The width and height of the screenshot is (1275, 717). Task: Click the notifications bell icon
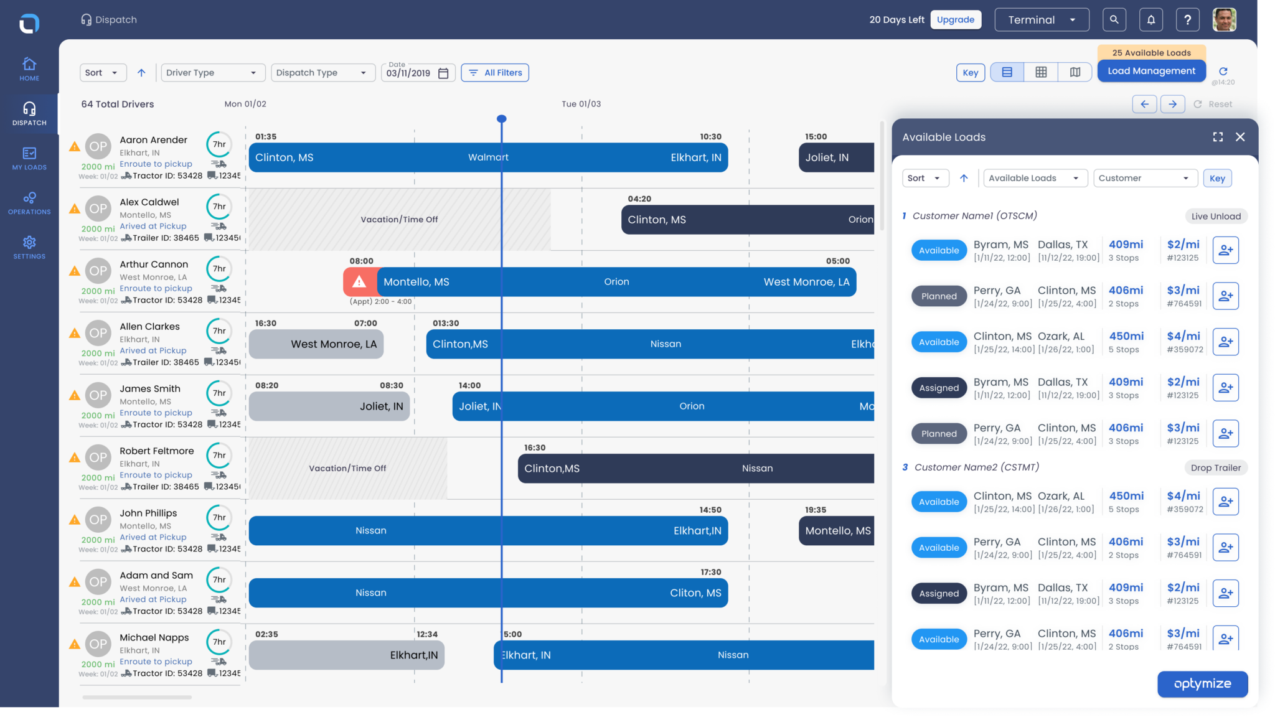(x=1150, y=19)
